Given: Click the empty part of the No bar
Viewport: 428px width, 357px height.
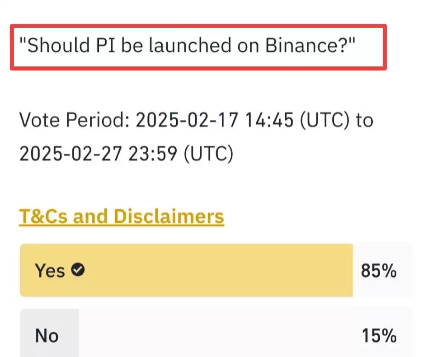Looking at the screenshot, I should coord(246,333).
